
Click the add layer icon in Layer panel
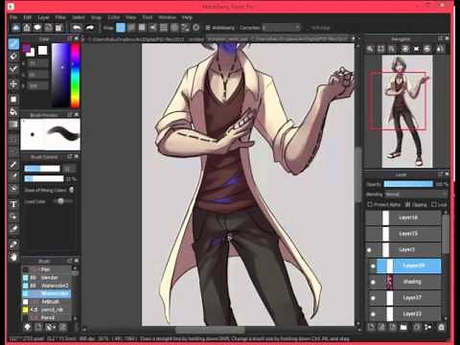click(371, 327)
